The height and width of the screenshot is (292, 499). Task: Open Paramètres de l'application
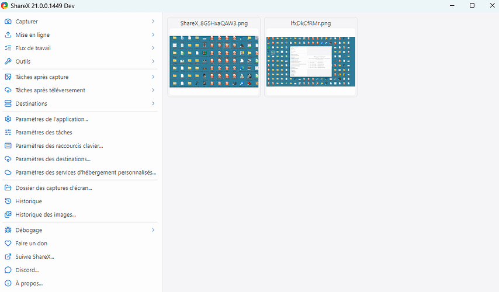[x=80, y=119]
